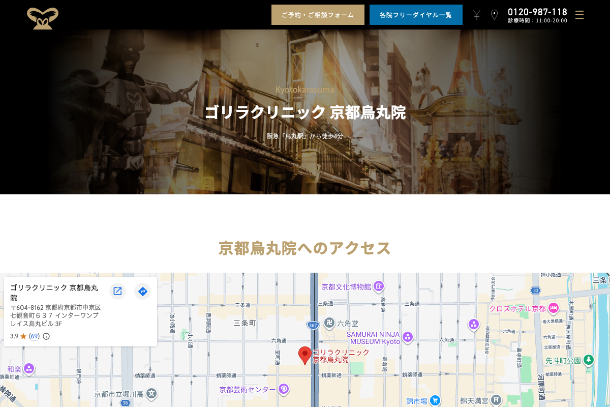Click the ゴリラクリニック red map pin
This screenshot has width=610, height=407.
[x=304, y=355]
